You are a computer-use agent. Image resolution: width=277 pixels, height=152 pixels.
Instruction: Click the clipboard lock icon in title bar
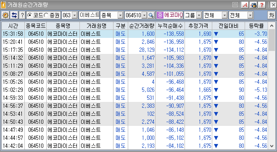[x=253, y=5]
